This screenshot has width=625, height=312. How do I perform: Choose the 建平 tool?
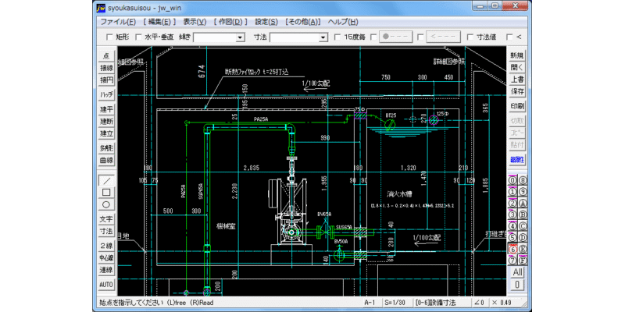pyautogui.click(x=106, y=109)
